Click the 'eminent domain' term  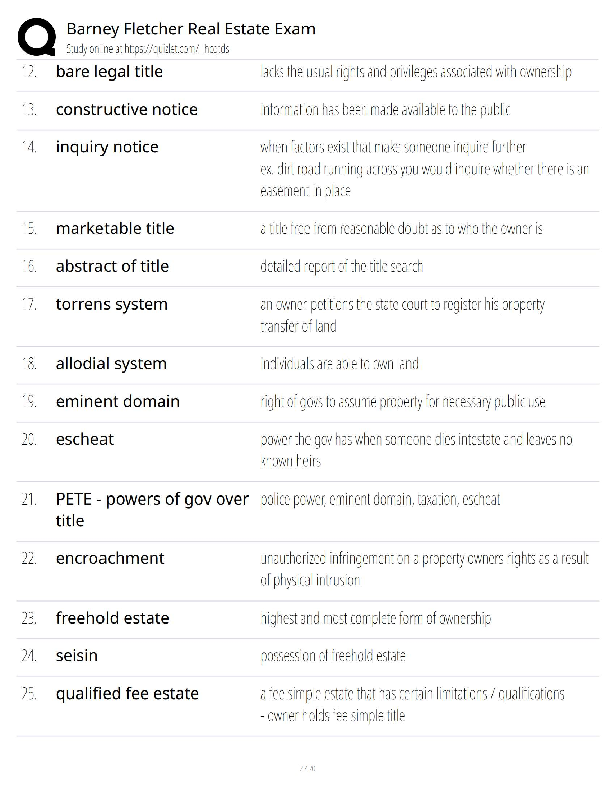pos(118,401)
